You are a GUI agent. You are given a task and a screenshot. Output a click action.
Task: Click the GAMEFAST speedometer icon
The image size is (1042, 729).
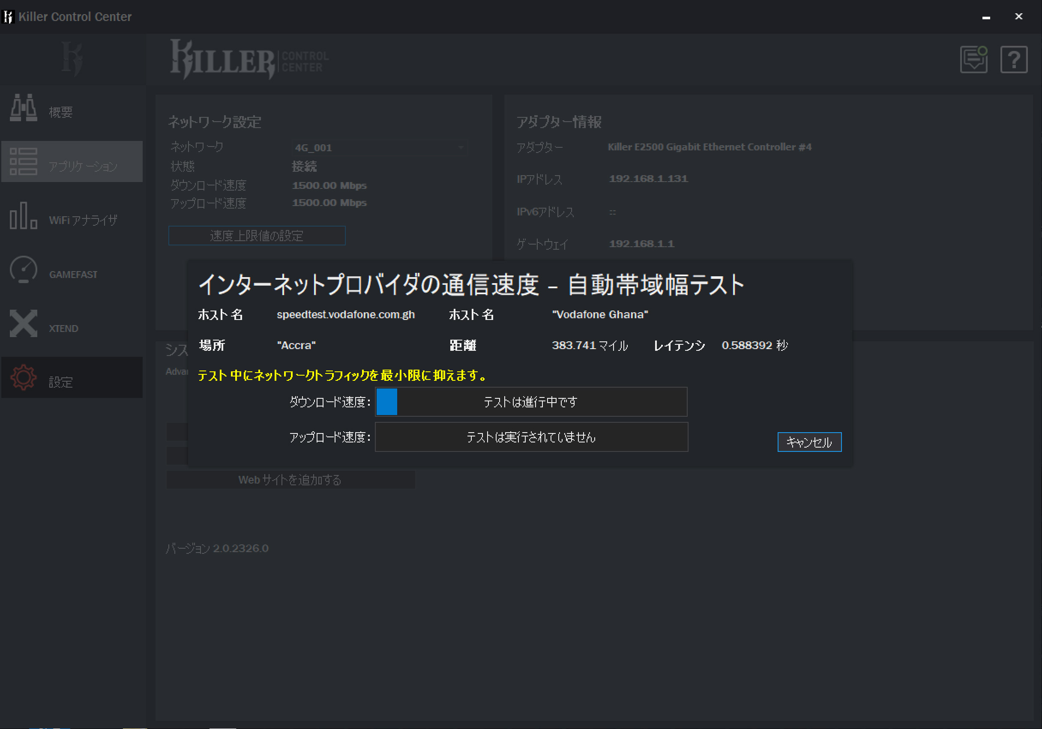point(24,269)
